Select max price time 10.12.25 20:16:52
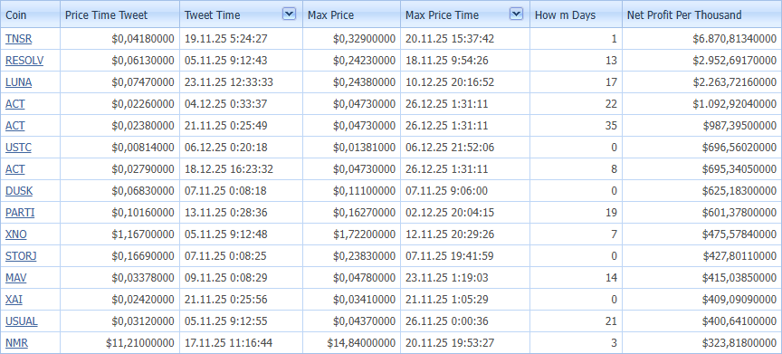 coord(465,82)
